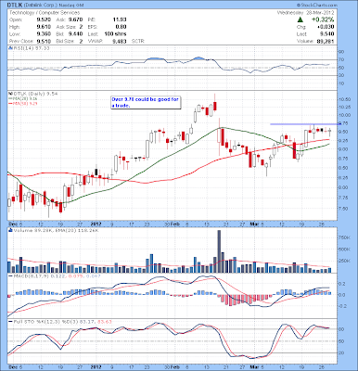Click the Chg value +0.030
This screenshot has width=358, height=371.
pos(326,27)
